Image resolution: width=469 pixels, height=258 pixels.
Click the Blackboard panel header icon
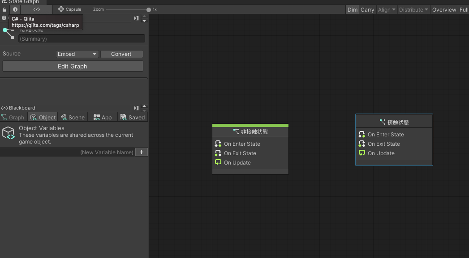[x=4, y=108]
